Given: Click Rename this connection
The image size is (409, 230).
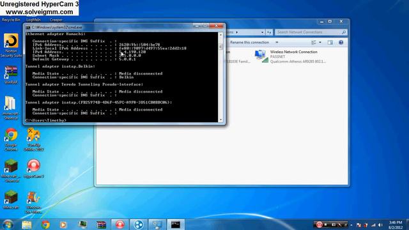Looking at the screenshot, I should pos(249,42).
